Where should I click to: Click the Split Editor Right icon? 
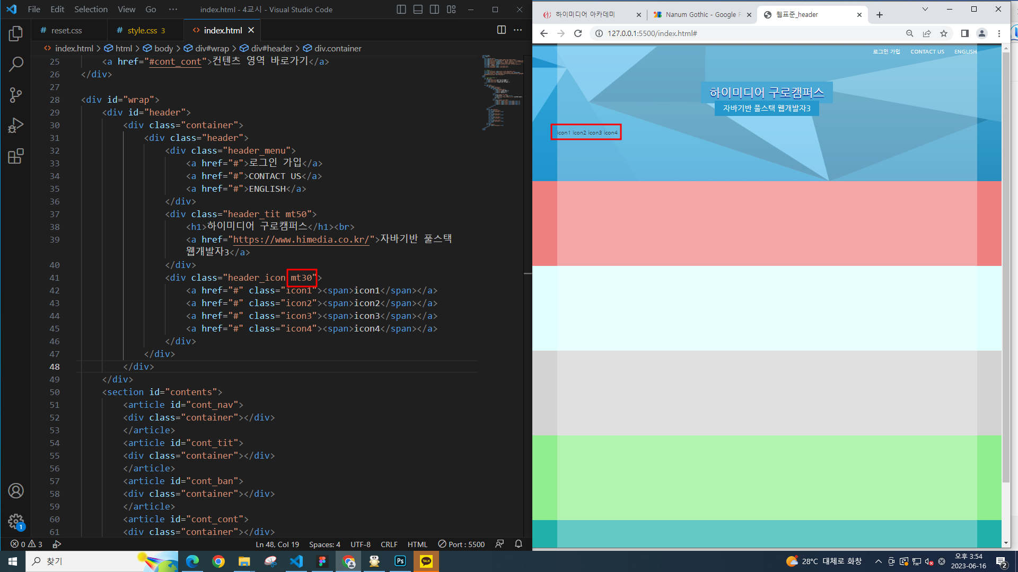point(501,30)
